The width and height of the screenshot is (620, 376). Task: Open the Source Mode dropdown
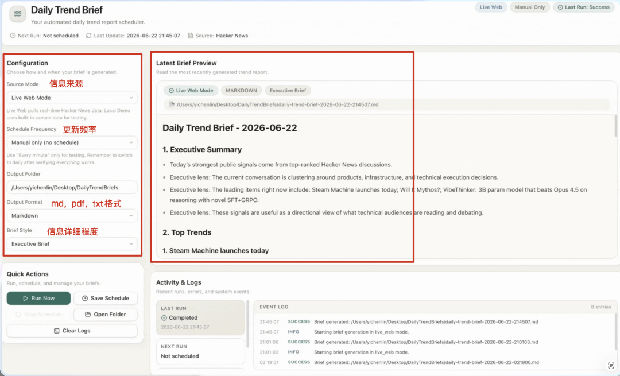pos(72,98)
